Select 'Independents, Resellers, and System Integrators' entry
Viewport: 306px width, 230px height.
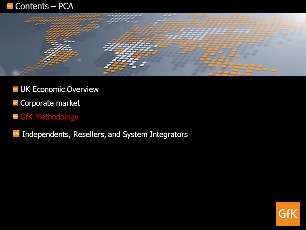tap(105, 134)
